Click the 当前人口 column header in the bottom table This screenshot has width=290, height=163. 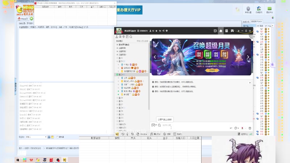(180, 138)
